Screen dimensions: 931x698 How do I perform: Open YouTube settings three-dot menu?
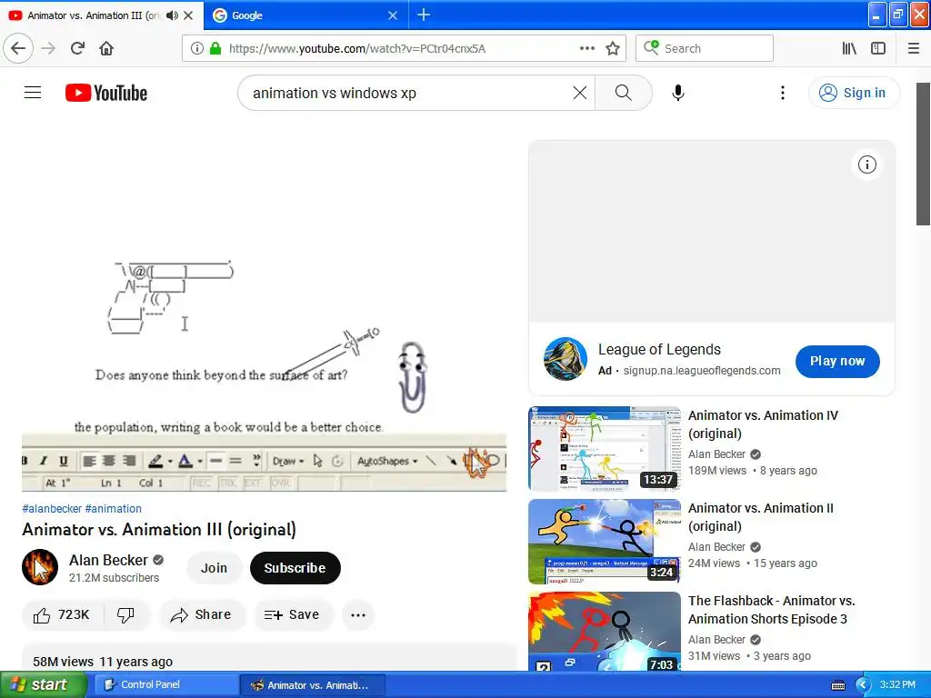click(x=783, y=93)
